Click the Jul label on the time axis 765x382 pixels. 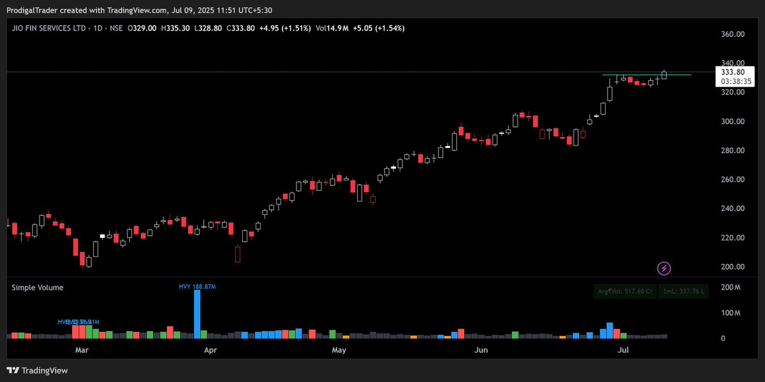[624, 350]
